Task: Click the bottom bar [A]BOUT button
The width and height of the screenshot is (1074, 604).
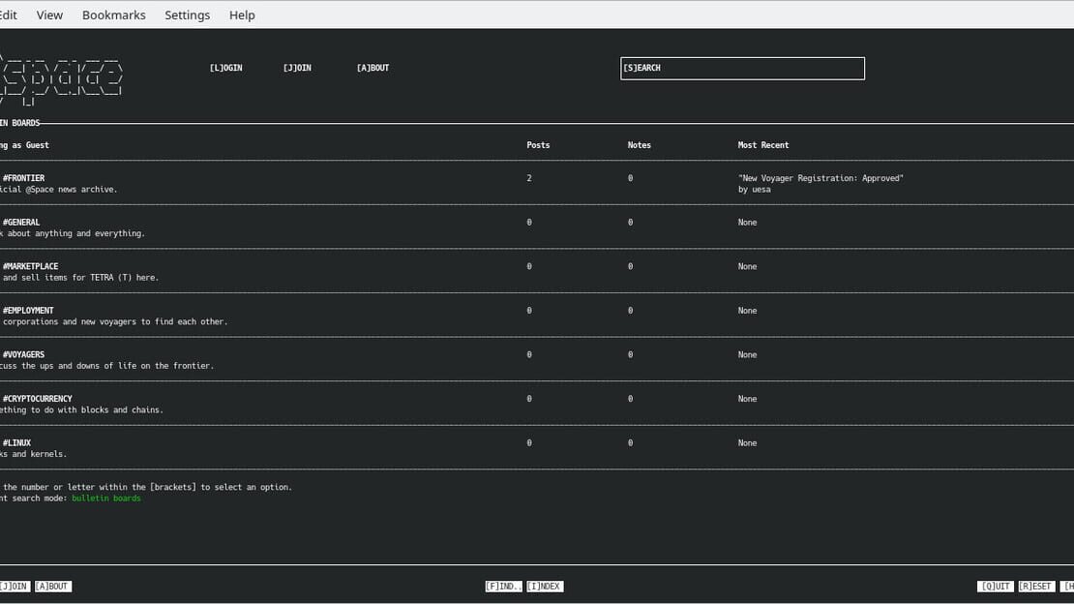Action: point(53,587)
